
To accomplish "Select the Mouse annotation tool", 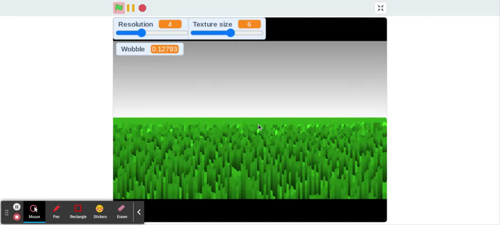I will coord(34,212).
